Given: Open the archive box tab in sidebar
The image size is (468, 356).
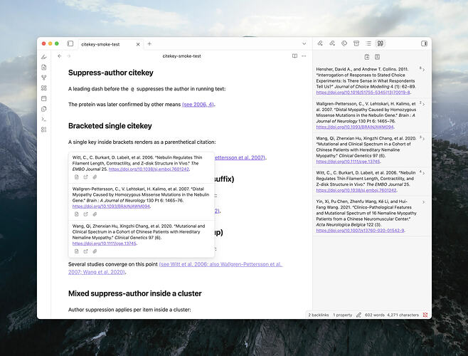Looking at the screenshot, I should [356, 43].
